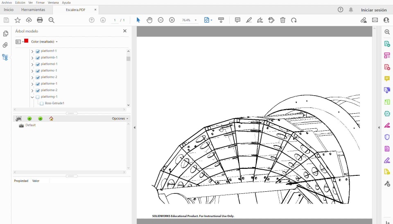Image resolution: width=393 pixels, height=224 pixels.
Task: Open the Attachments paperclip panel
Action: (5, 45)
